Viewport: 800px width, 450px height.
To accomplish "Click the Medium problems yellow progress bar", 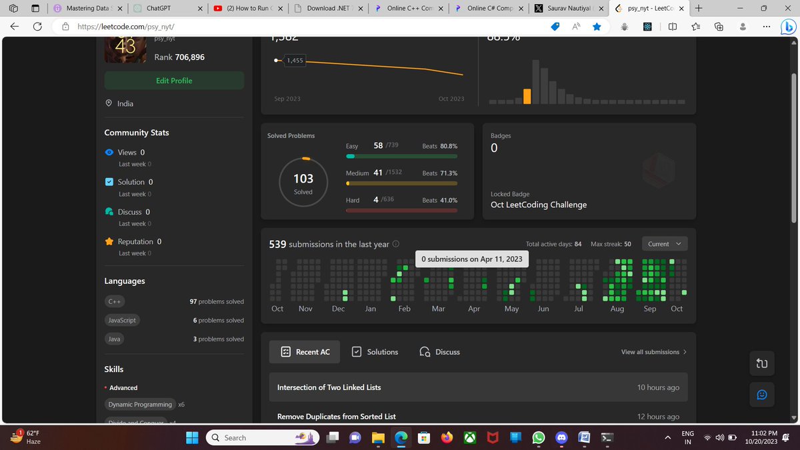I will click(401, 183).
